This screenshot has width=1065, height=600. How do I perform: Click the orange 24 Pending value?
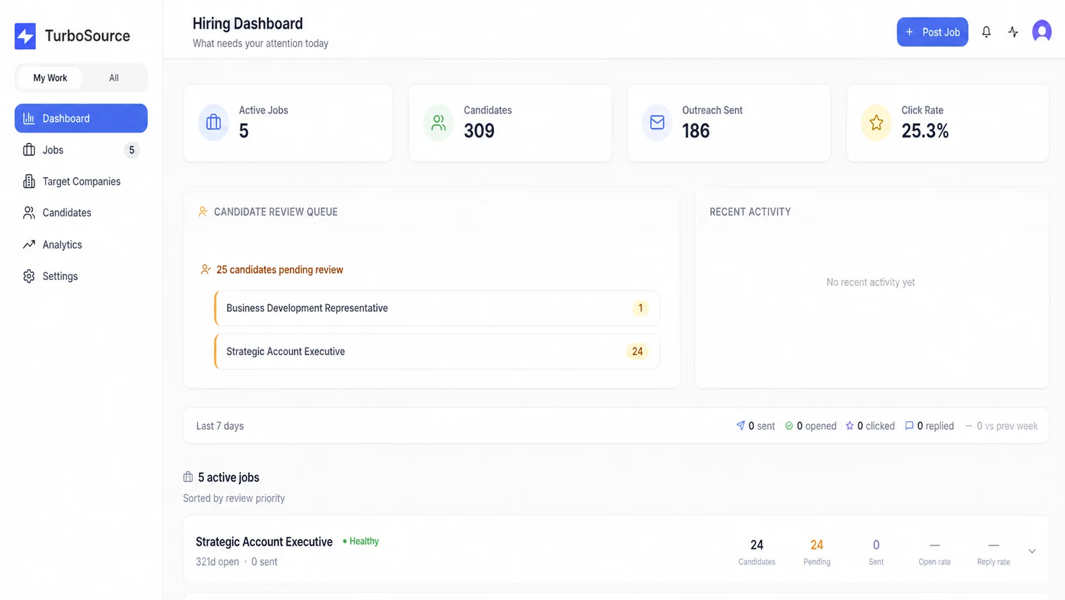(816, 545)
